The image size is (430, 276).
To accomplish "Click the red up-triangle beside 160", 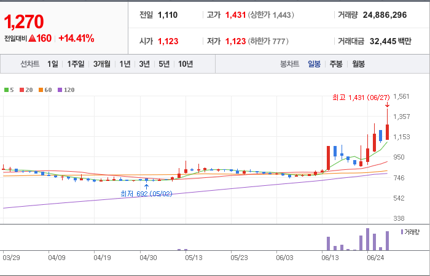I will tap(32, 39).
